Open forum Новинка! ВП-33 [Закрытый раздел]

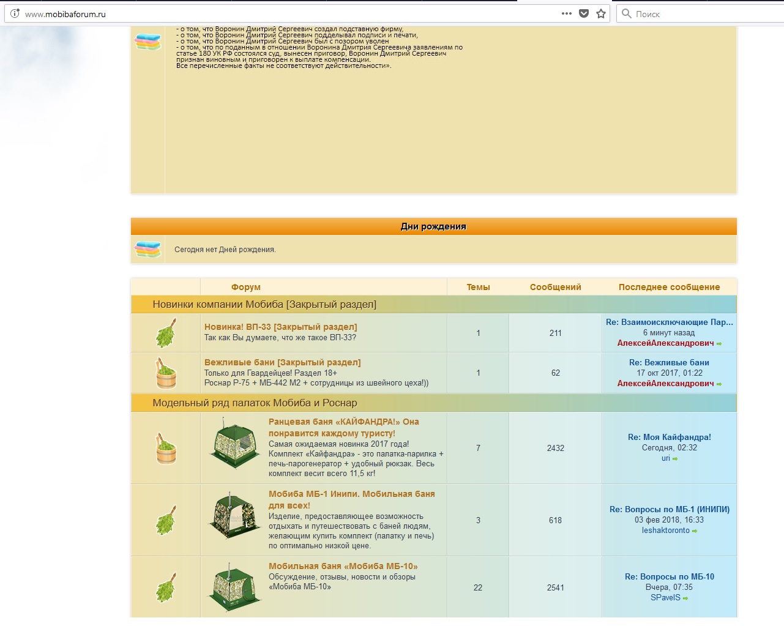coord(280,327)
